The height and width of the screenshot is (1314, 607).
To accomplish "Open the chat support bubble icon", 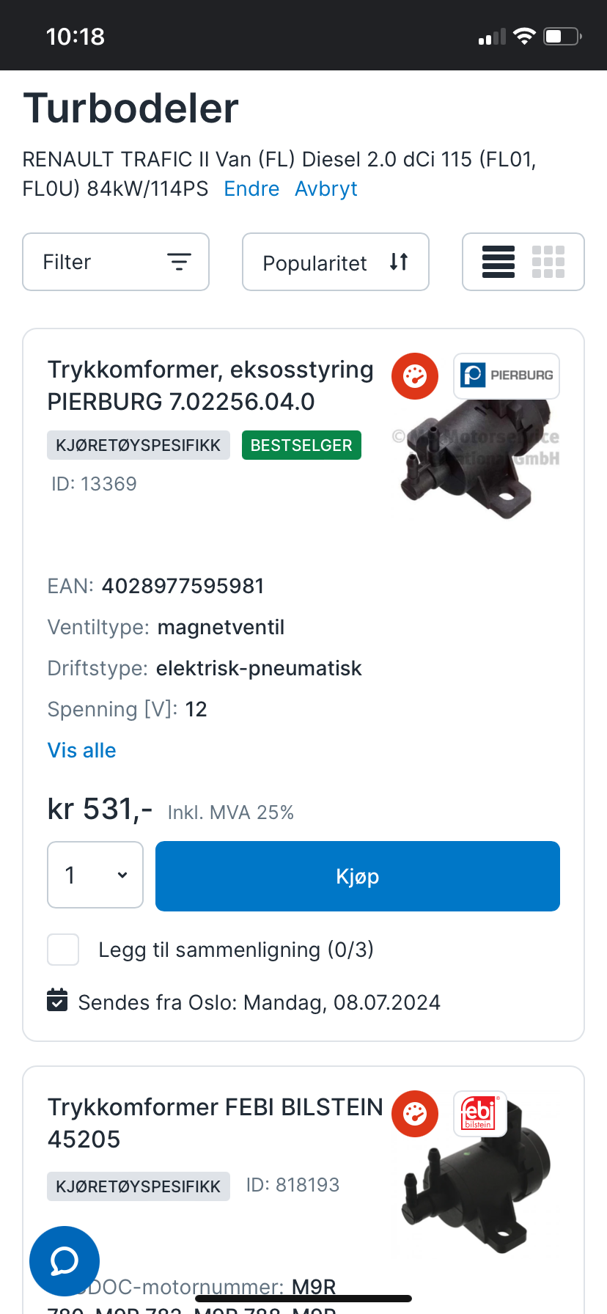I will [65, 1261].
